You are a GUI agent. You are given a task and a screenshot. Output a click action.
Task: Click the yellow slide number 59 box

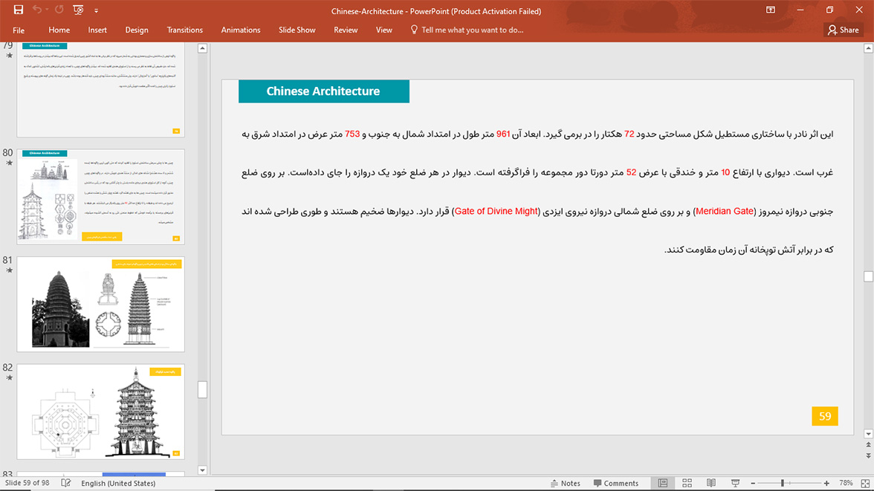[x=825, y=416]
